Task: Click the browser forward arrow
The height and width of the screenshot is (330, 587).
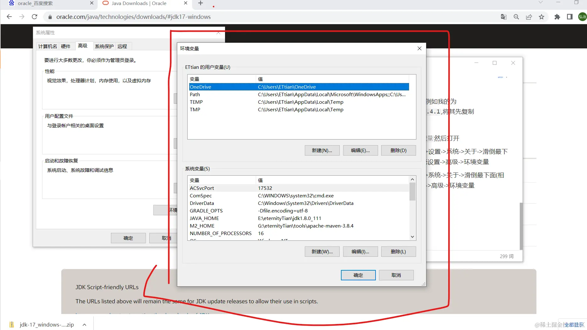Action: (x=22, y=17)
